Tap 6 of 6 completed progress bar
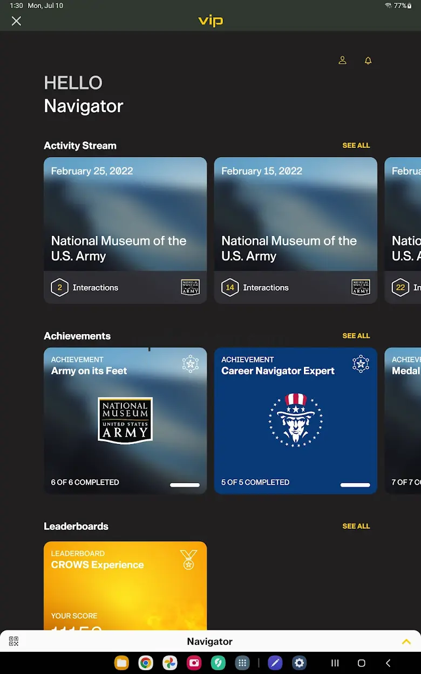 point(185,485)
